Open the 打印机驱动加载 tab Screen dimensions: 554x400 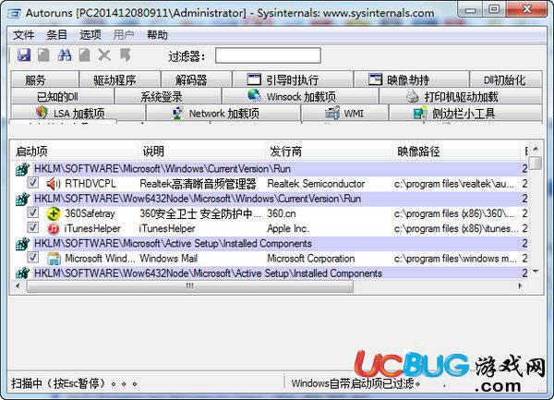coord(461,96)
